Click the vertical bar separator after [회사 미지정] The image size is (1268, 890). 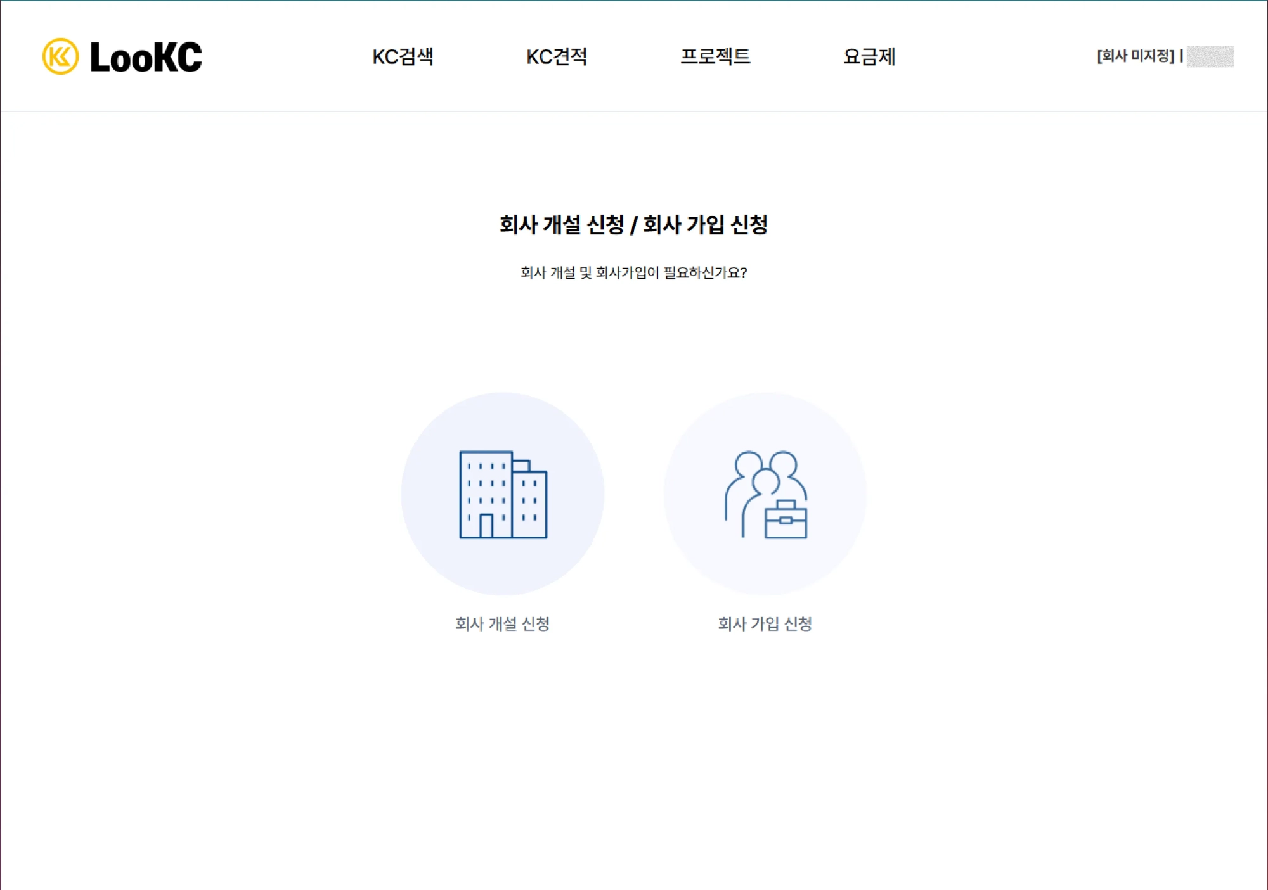point(1181,56)
